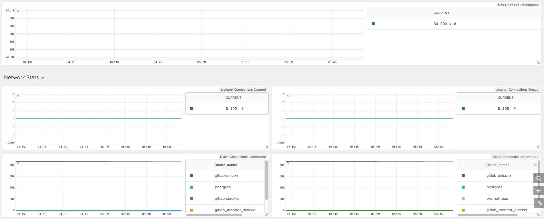Click teal postgres swatch in right Dialer legend
This screenshot has height=219, width=544.
point(463,187)
